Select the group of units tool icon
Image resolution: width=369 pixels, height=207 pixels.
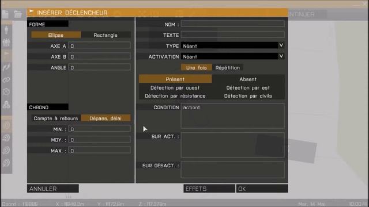6,42
